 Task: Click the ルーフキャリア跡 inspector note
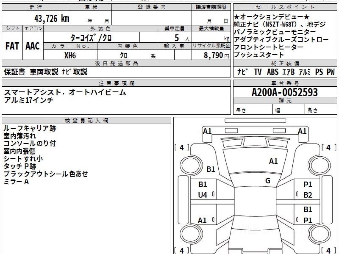(x=30, y=128)
